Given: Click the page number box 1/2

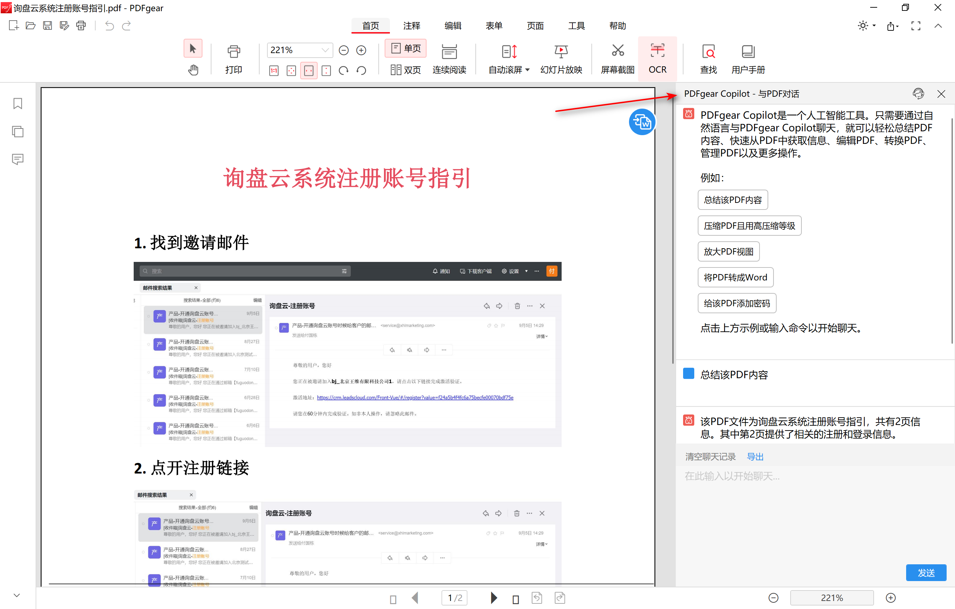Looking at the screenshot, I should 454,598.
